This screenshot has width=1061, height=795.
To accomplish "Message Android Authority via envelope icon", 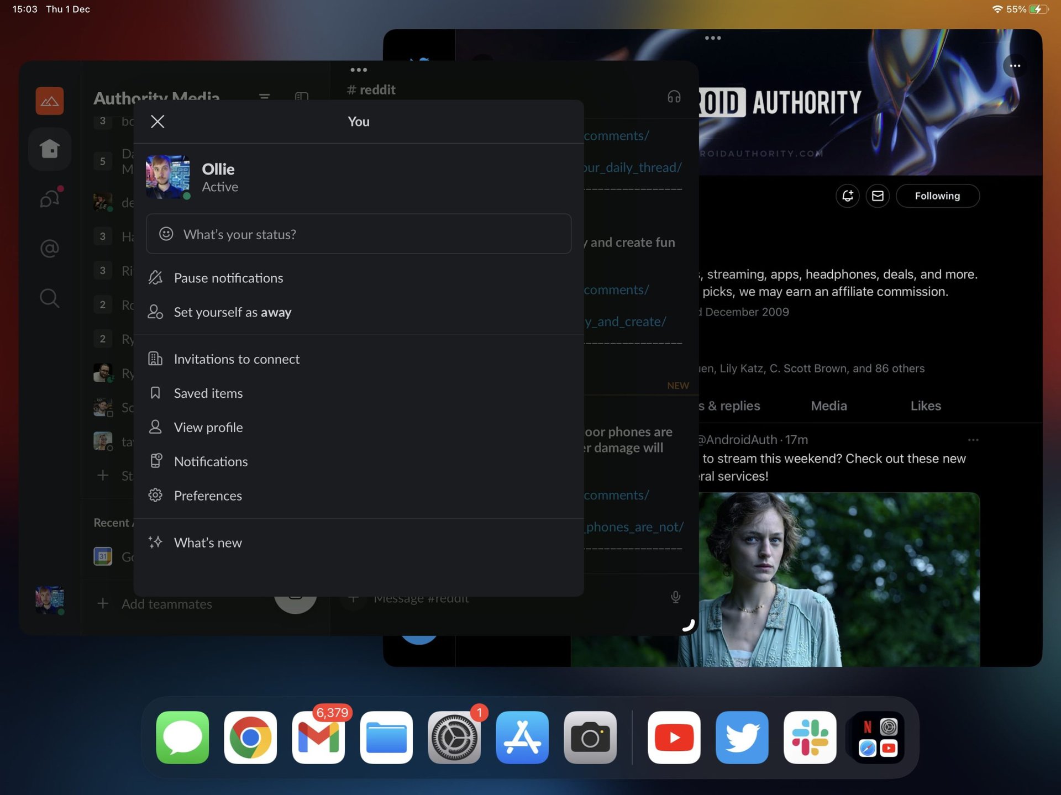I will (878, 196).
